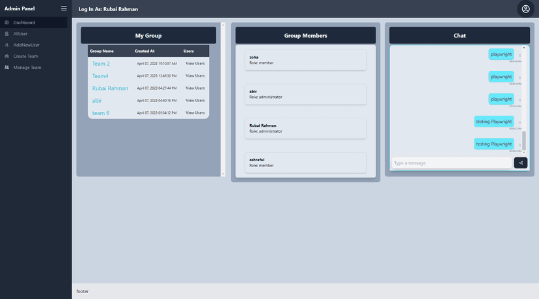Image resolution: width=539 pixels, height=299 pixels.
Task: Click the AddNewUser person icon
Action: coord(7,45)
